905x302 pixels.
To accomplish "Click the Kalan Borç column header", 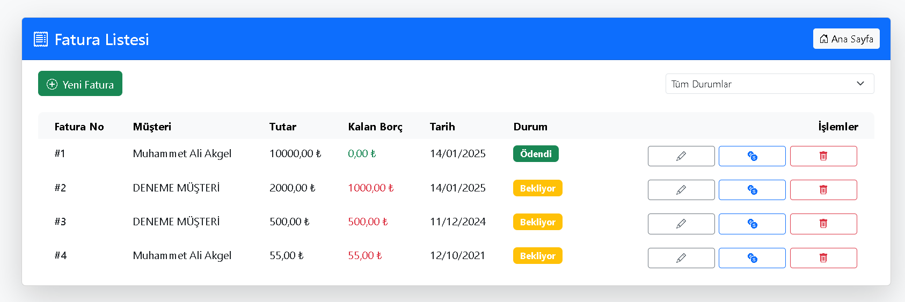I will pos(375,127).
